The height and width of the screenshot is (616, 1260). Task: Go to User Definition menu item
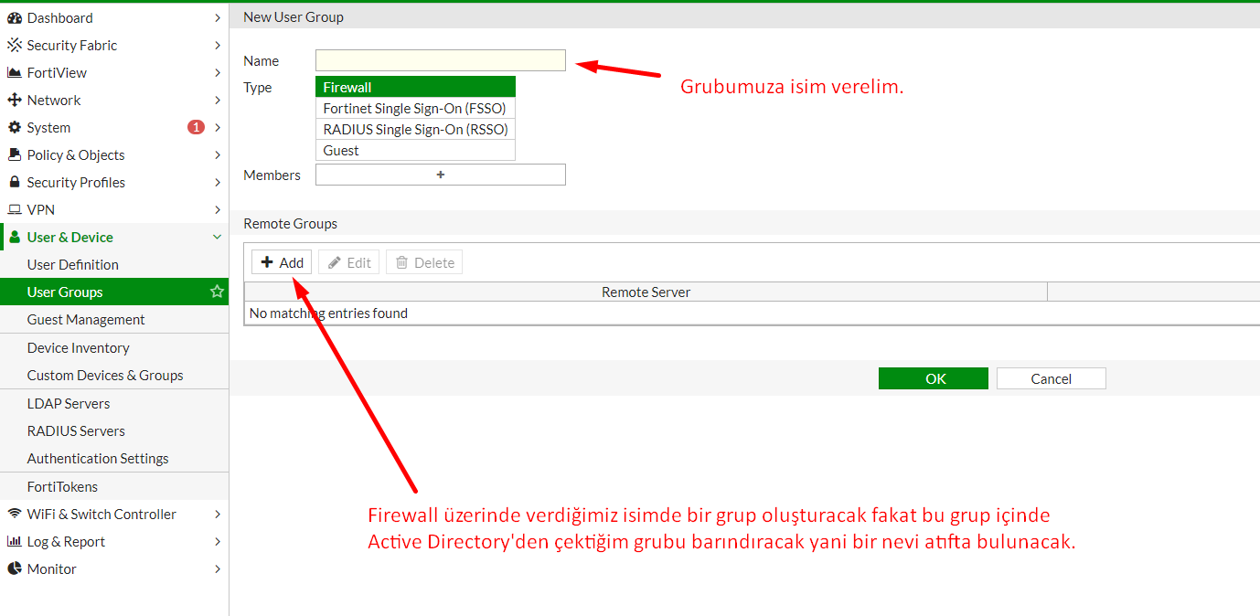(x=73, y=265)
